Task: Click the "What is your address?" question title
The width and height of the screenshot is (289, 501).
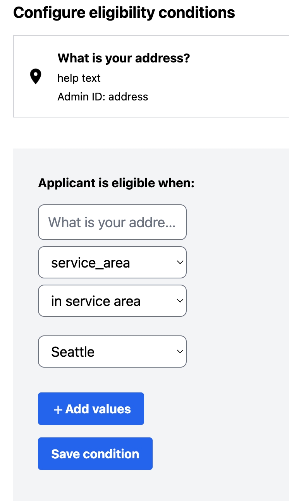Action: (124, 59)
